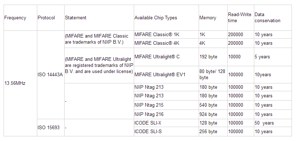This screenshot has width=298, height=141.
Task: Select the Read-Write time header
Action: [x=241, y=18]
